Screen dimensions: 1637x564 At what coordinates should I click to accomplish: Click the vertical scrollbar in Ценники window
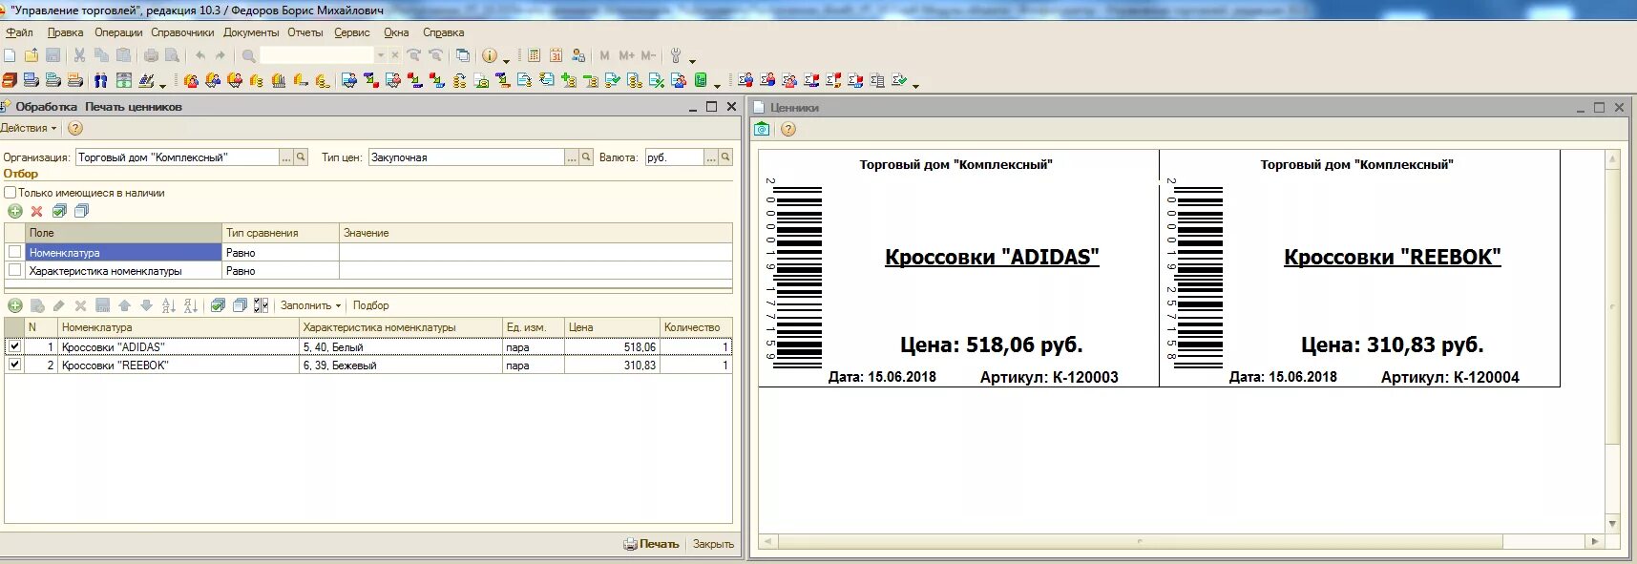[1612, 342]
